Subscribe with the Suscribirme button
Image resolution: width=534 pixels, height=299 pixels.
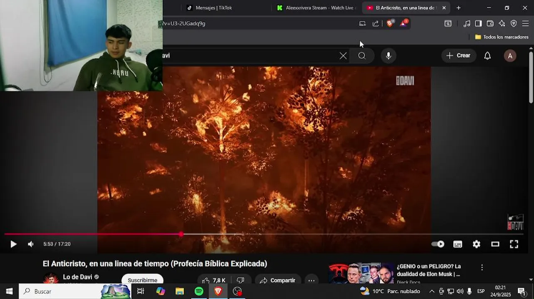pyautogui.click(x=142, y=280)
